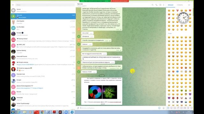Screen dimensions: 204x114
Task: Open the Telegram main menu hamburger icon
Action: 13,5
